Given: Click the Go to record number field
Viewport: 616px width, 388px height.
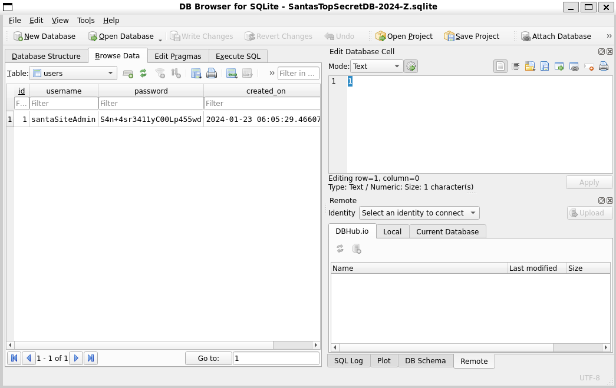Looking at the screenshot, I should (x=276, y=358).
